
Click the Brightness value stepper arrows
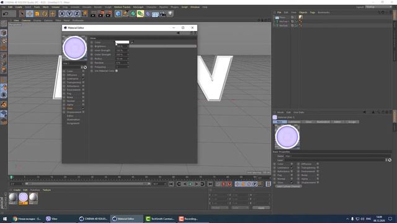click(128, 46)
